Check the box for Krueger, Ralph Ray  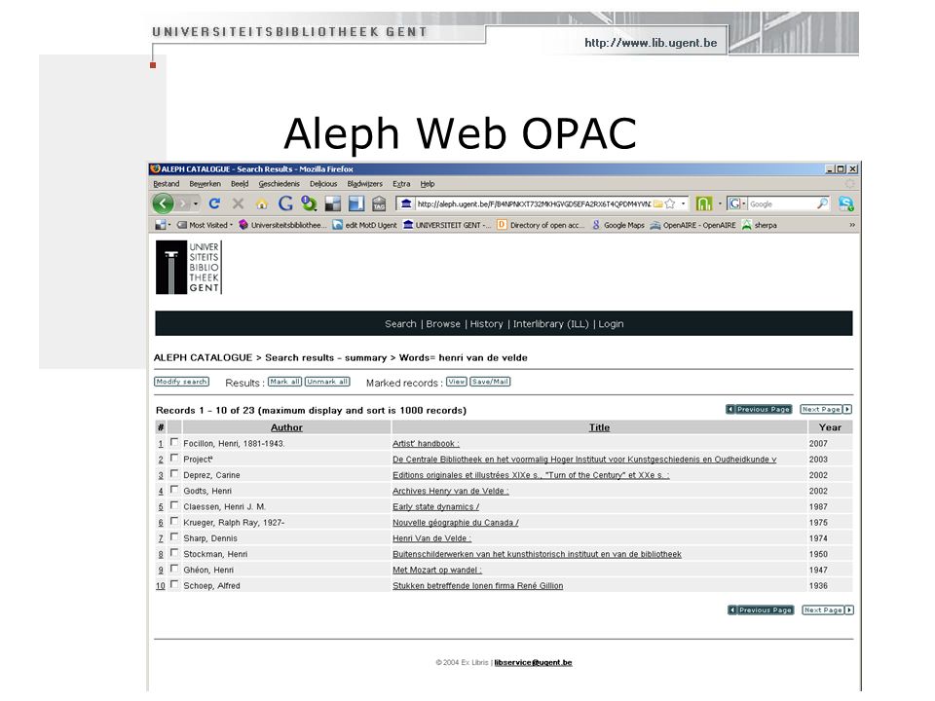pyautogui.click(x=174, y=521)
